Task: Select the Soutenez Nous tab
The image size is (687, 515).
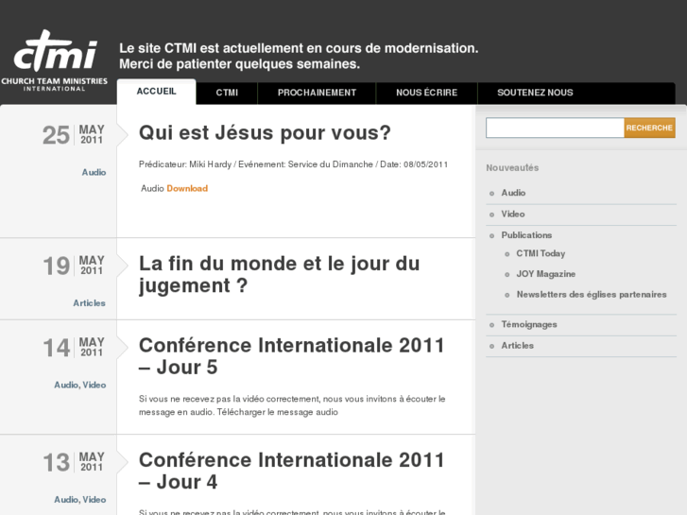Action: (535, 93)
